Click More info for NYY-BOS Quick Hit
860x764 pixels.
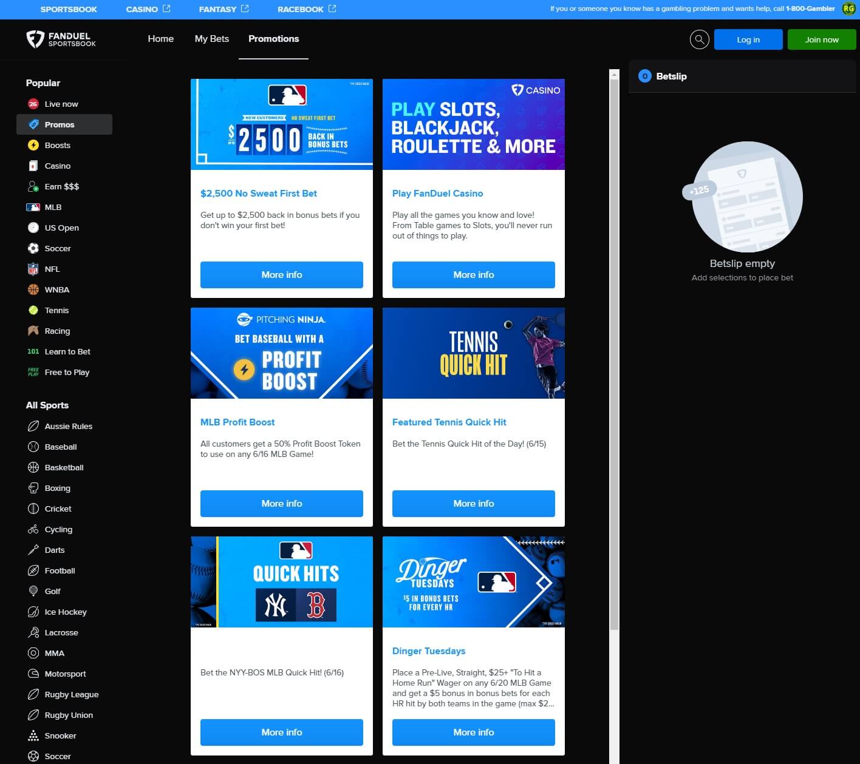(x=282, y=732)
